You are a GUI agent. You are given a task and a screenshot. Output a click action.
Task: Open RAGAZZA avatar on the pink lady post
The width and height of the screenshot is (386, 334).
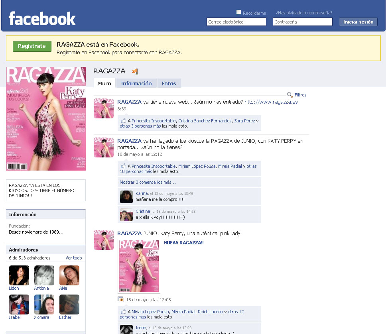tap(104, 240)
